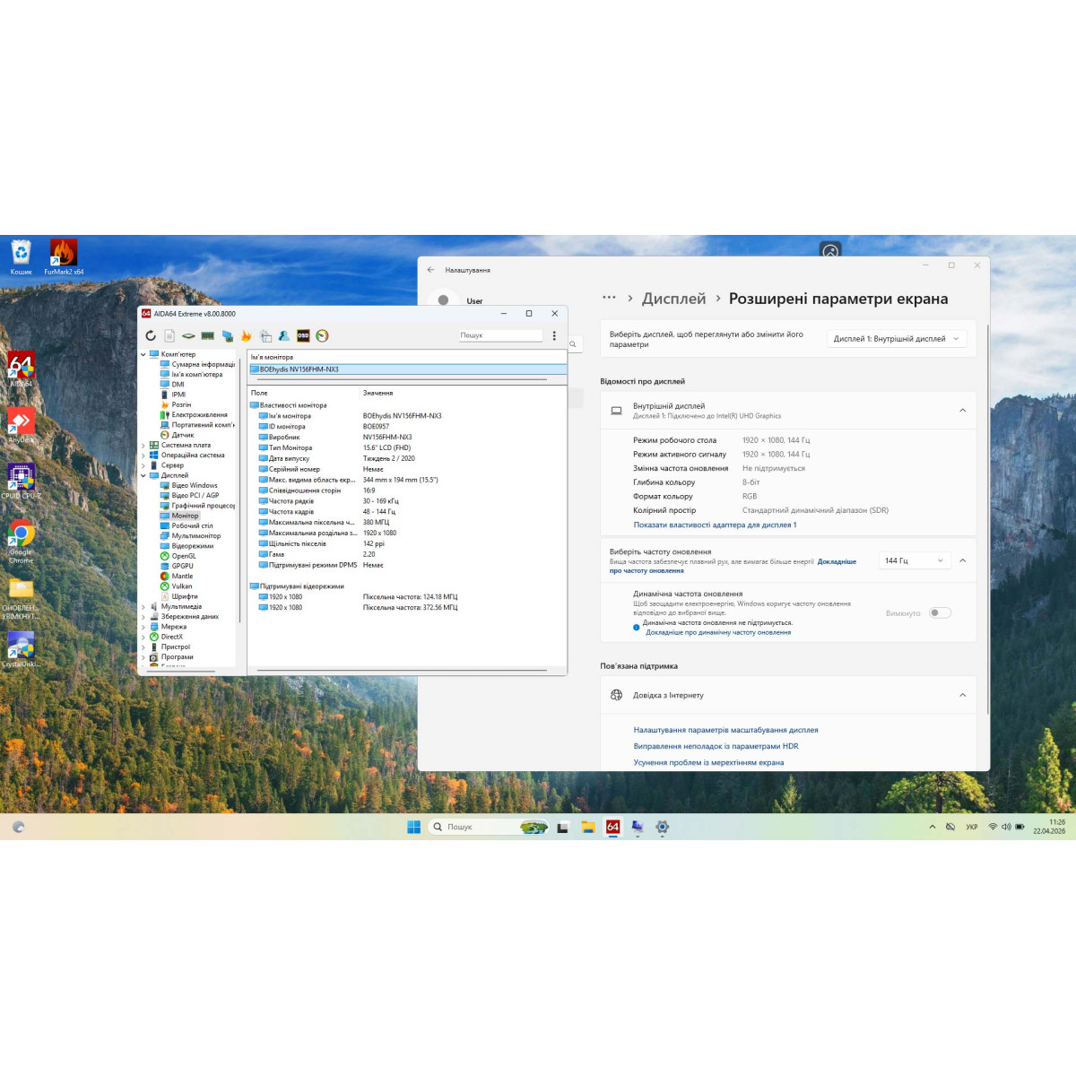Open the memory module icon in AIDA64 toolbar
This screenshot has height=1076, width=1076.
(x=207, y=335)
